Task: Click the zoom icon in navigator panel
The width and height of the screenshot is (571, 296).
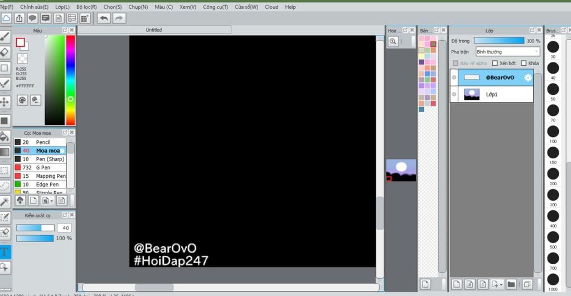Action: (393, 41)
